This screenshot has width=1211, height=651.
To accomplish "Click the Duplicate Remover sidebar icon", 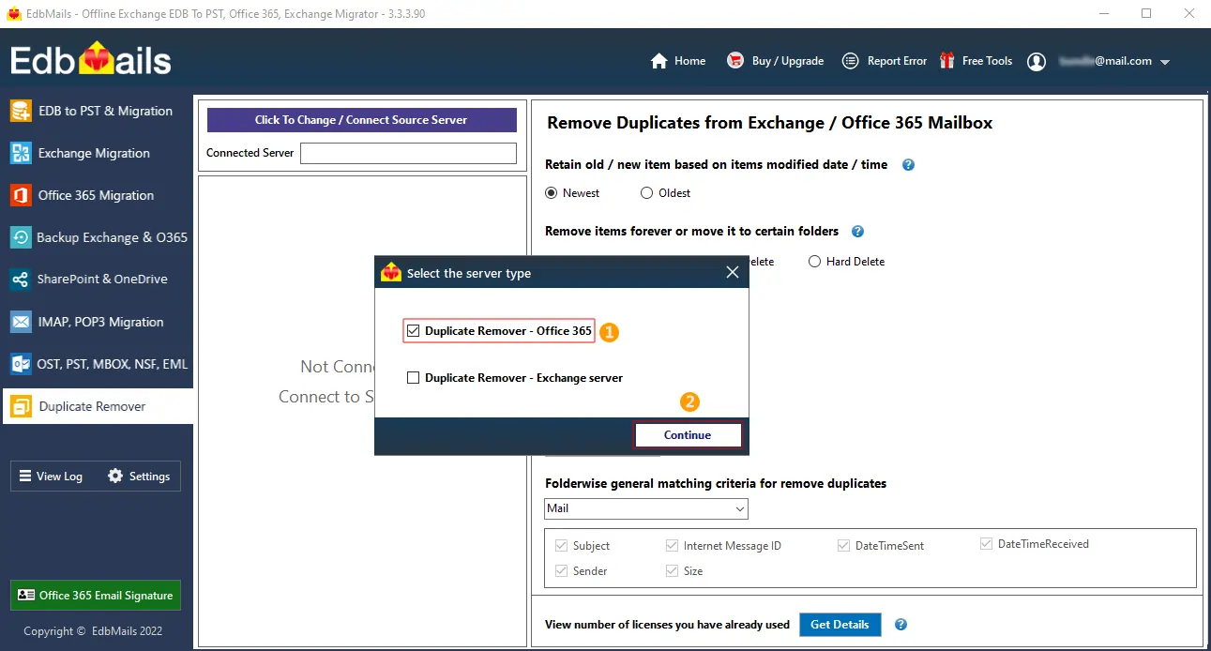I will pos(21,406).
